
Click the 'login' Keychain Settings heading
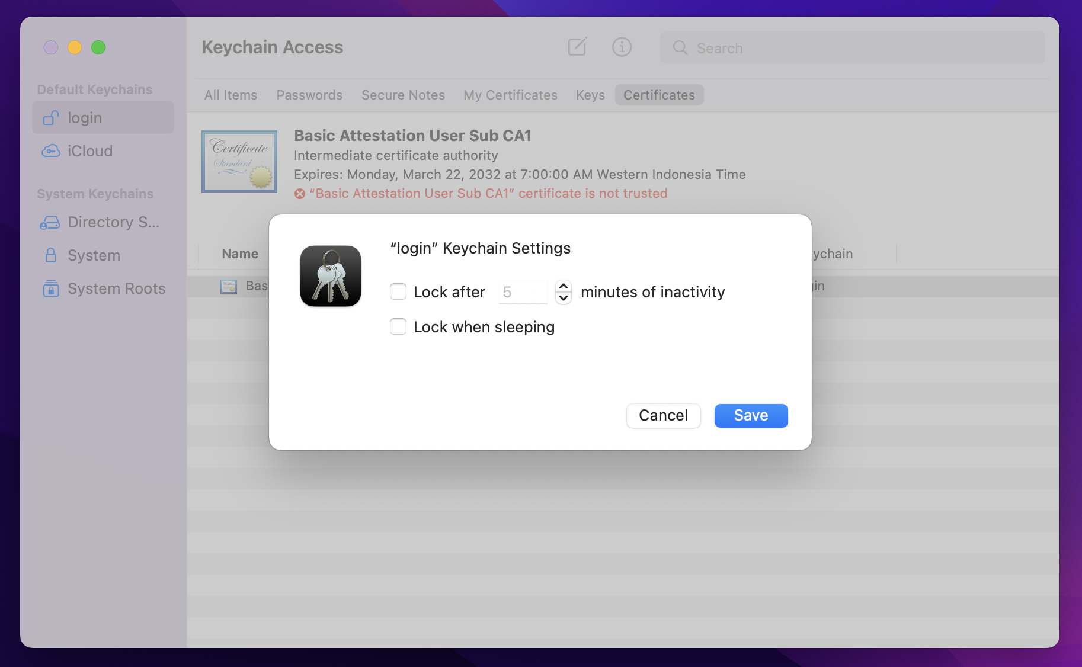[x=481, y=248]
